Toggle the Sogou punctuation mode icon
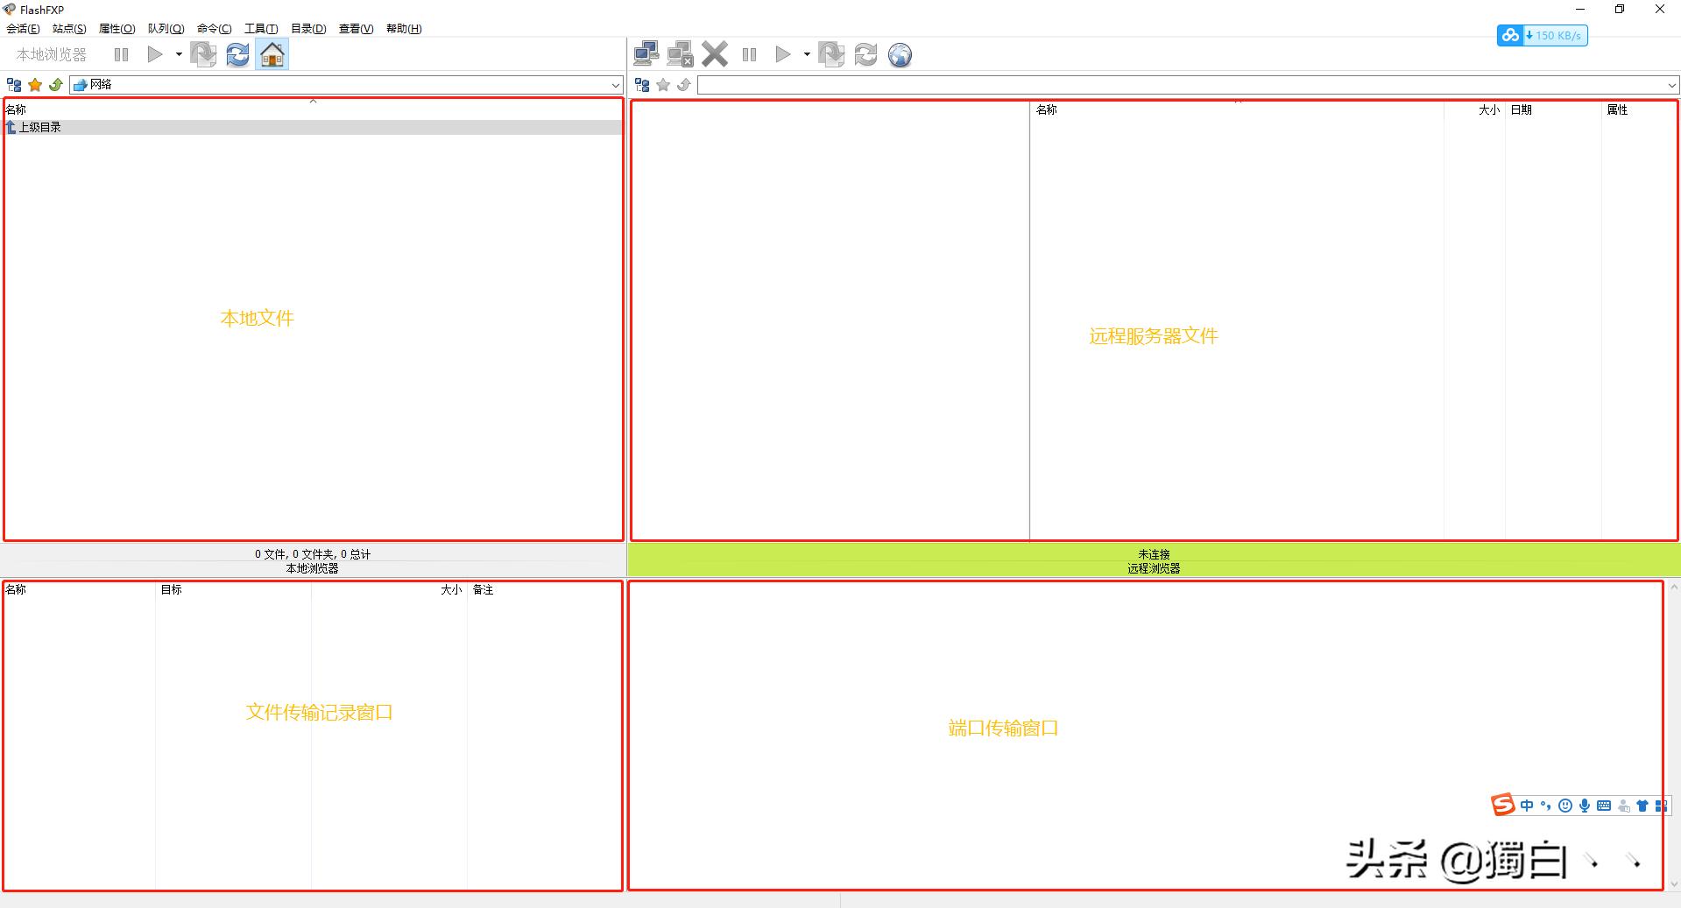The height and width of the screenshot is (908, 1681). point(1546,806)
